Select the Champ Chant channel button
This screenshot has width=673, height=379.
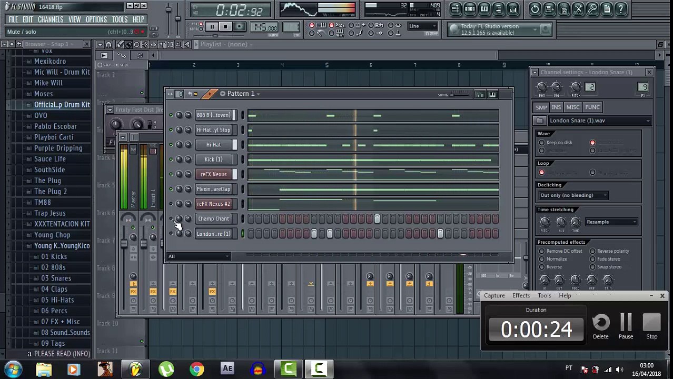click(x=213, y=218)
